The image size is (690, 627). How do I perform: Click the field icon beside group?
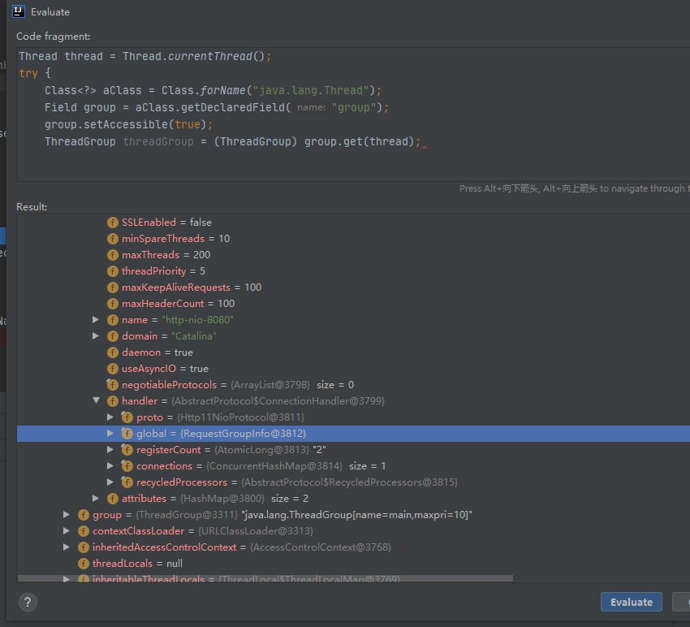(x=83, y=515)
